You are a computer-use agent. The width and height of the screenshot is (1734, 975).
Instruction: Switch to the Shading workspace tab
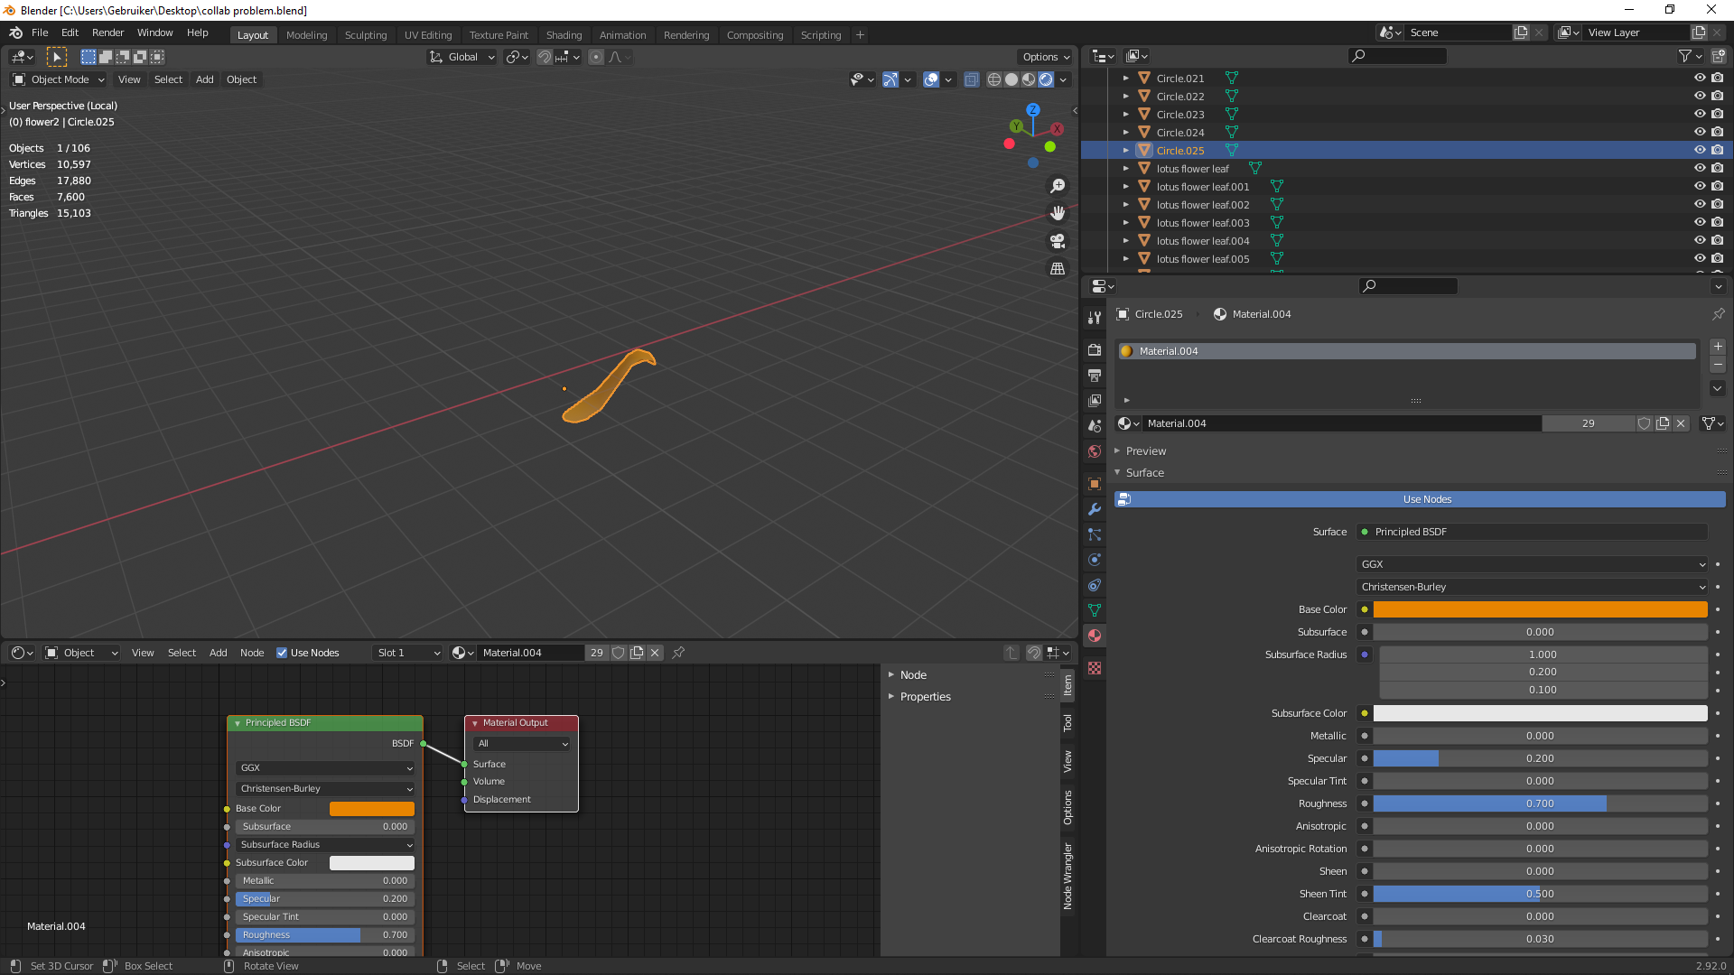pos(564,35)
